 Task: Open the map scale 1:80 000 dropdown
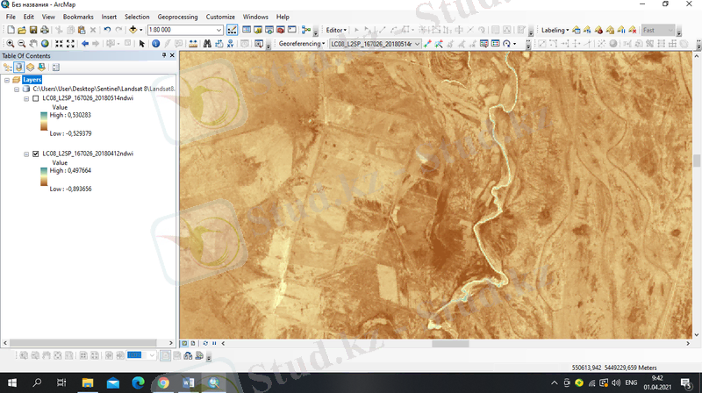219,30
